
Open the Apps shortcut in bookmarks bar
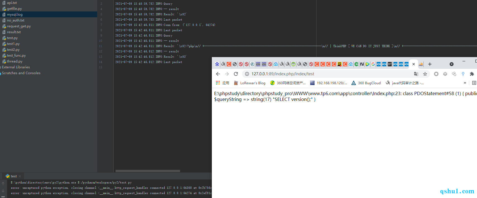tap(222, 83)
